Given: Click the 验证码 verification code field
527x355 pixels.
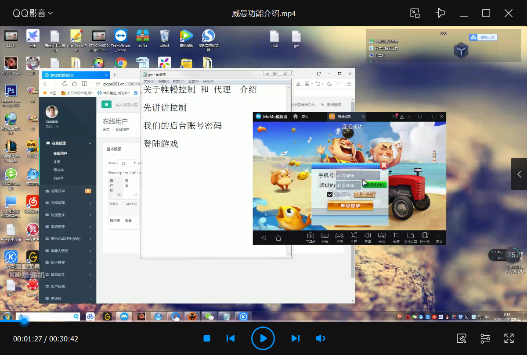Looking at the screenshot, I should coord(349,185).
